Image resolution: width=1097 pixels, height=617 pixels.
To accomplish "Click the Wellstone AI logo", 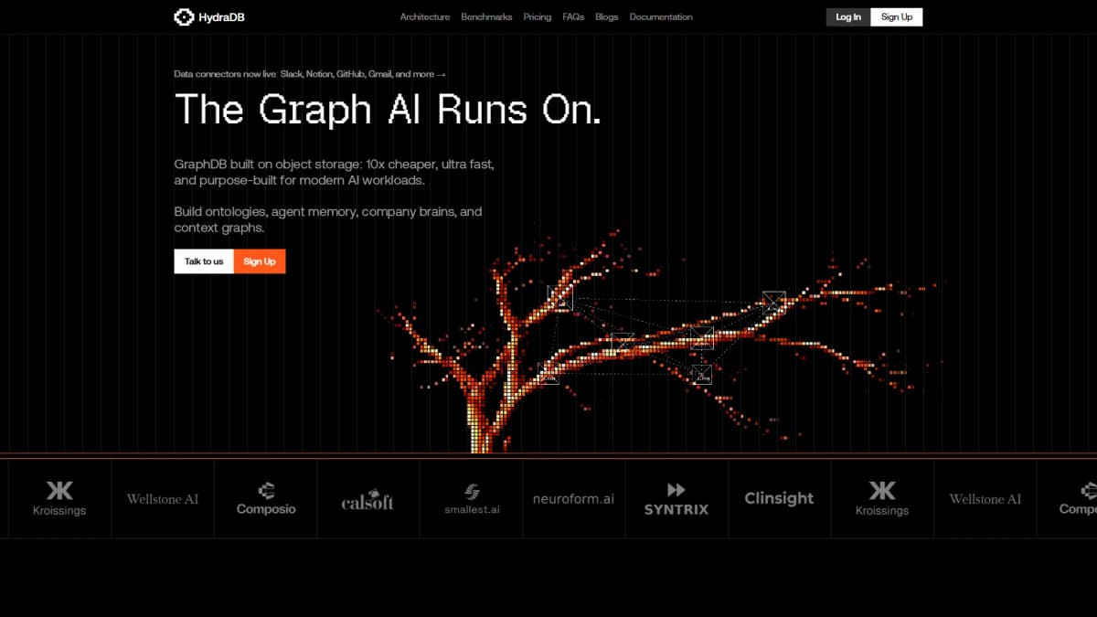I will coord(163,499).
